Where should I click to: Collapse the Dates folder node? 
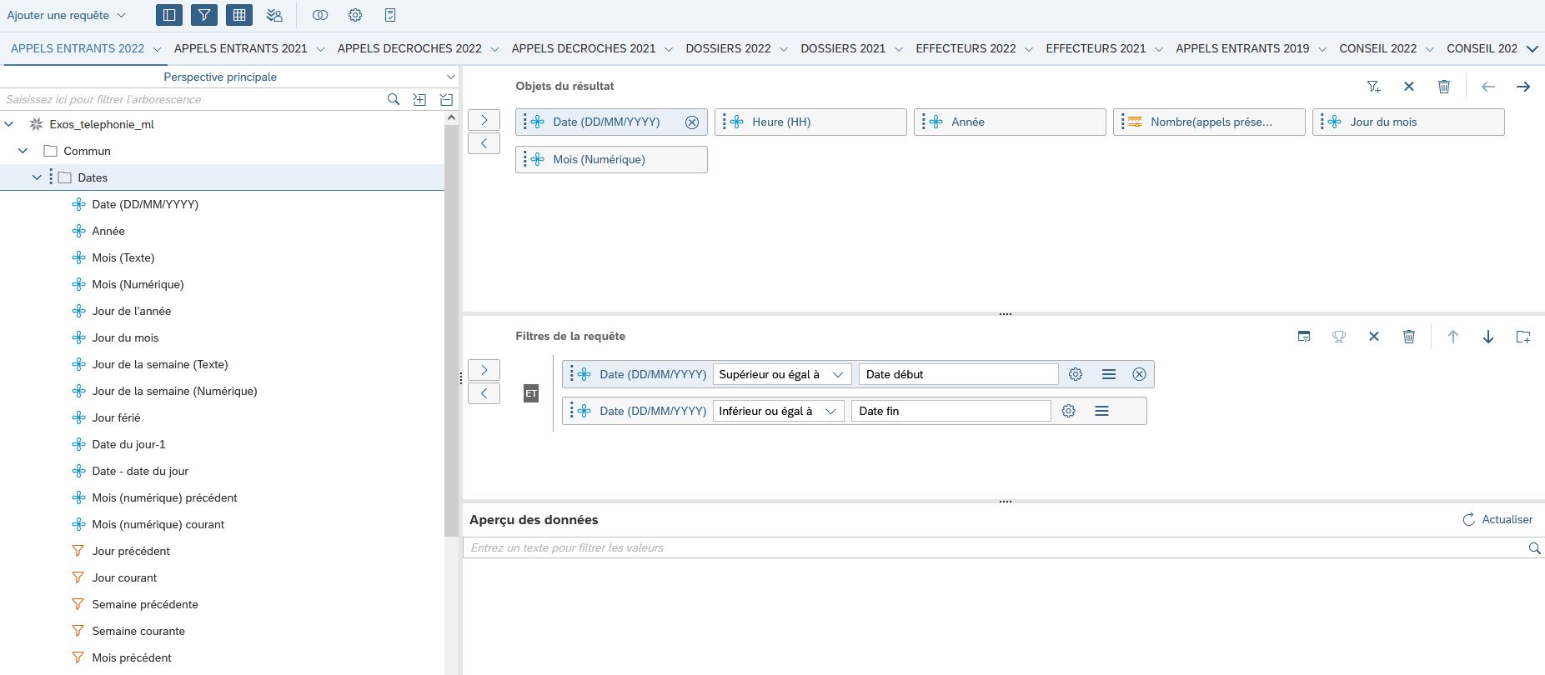(37, 177)
